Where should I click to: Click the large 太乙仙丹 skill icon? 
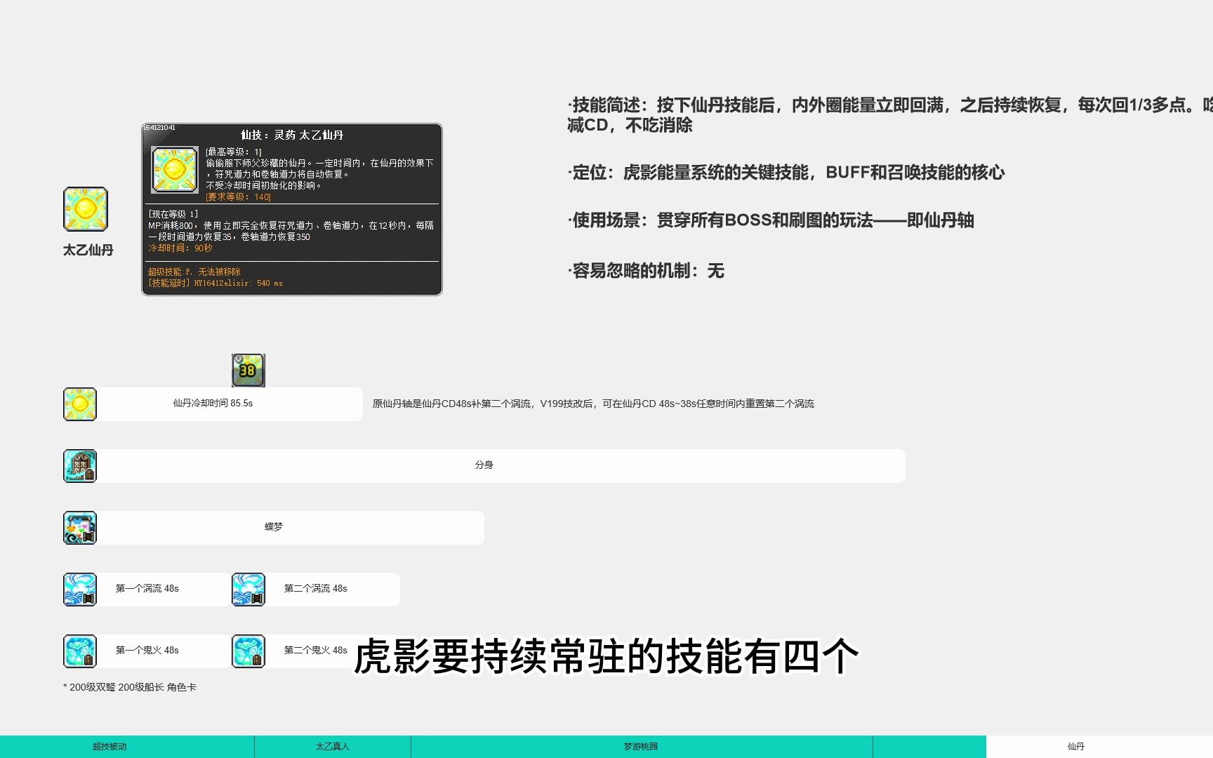[x=86, y=209]
